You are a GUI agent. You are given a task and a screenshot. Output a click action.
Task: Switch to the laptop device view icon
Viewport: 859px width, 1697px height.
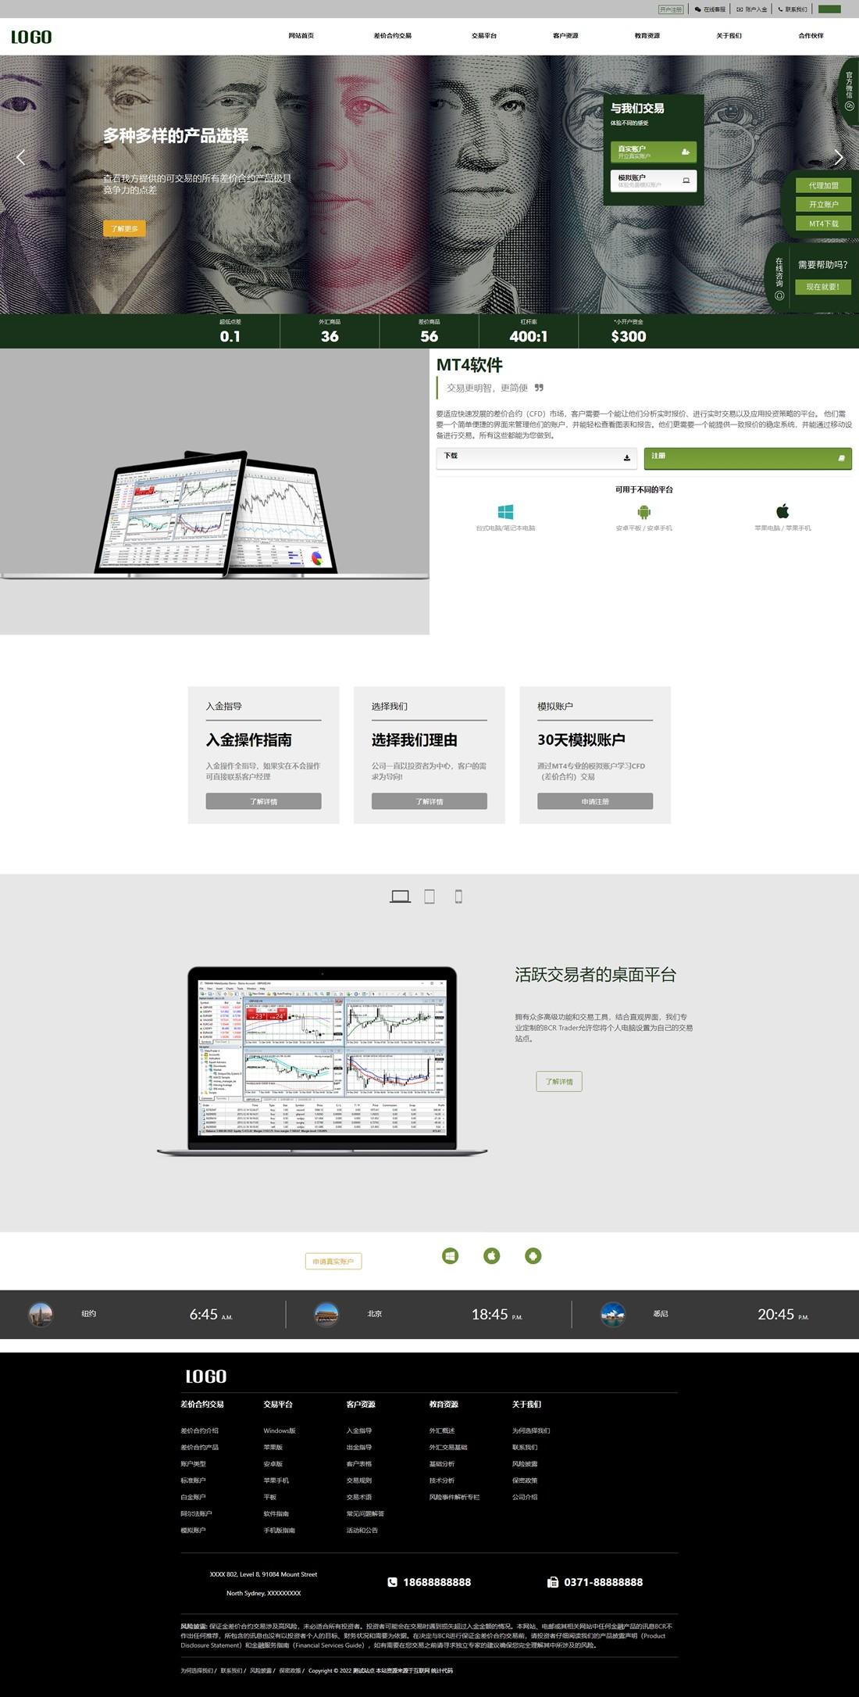(x=400, y=897)
